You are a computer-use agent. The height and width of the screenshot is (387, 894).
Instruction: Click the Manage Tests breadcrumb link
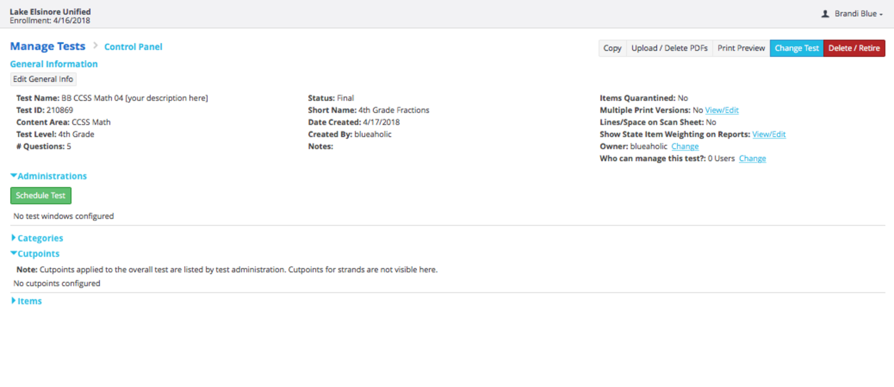(x=48, y=46)
